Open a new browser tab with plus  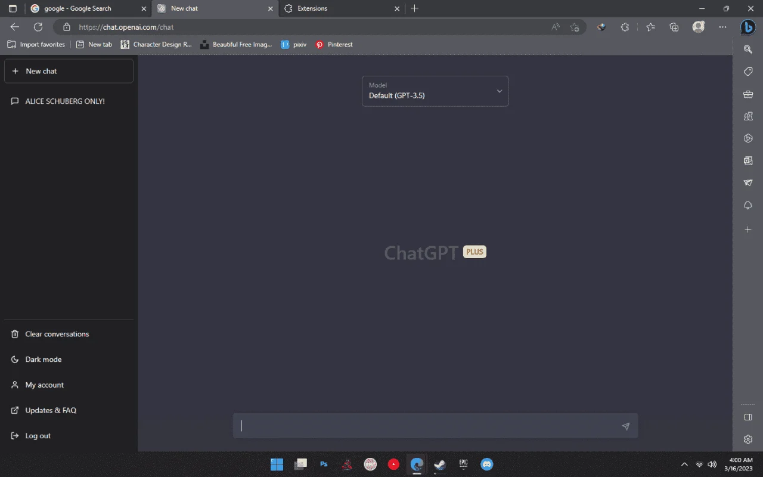(415, 8)
